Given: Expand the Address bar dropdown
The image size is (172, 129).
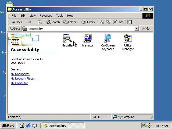Looking at the screenshot, I should pyautogui.click(x=137, y=29).
